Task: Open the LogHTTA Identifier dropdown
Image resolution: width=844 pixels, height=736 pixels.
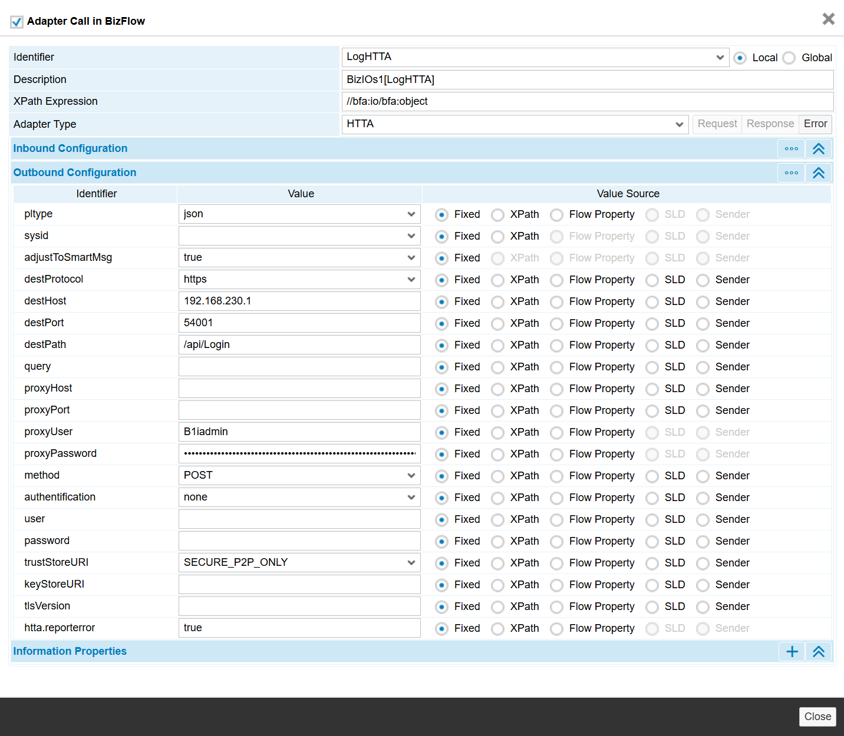Action: tap(535, 57)
